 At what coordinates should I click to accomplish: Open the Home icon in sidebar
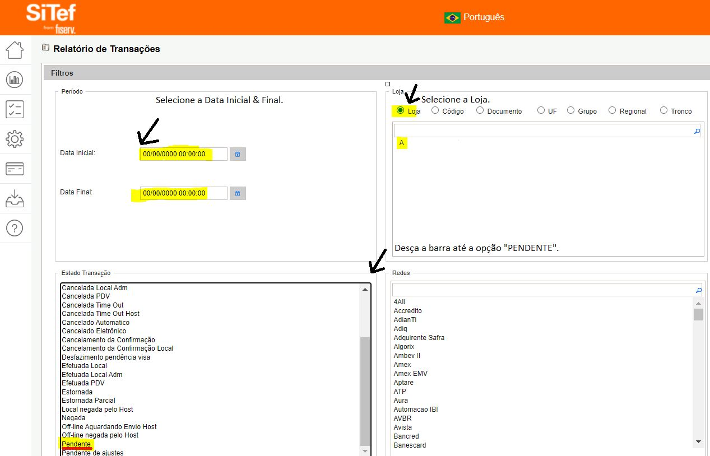pyautogui.click(x=15, y=50)
